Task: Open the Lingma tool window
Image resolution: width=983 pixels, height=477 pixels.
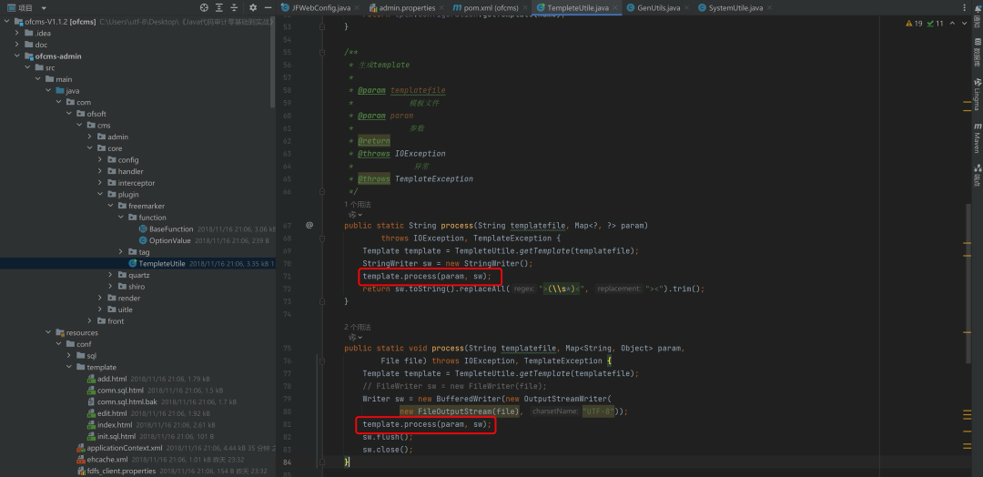Action: (977, 94)
